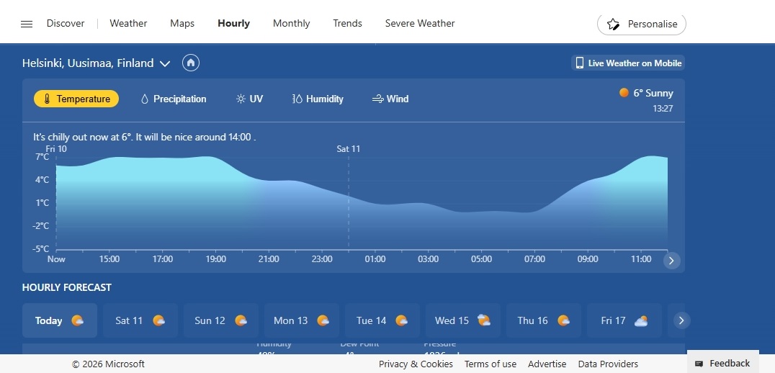The height and width of the screenshot is (373, 775).
Task: Click the Personalise star button
Action: [x=642, y=24]
